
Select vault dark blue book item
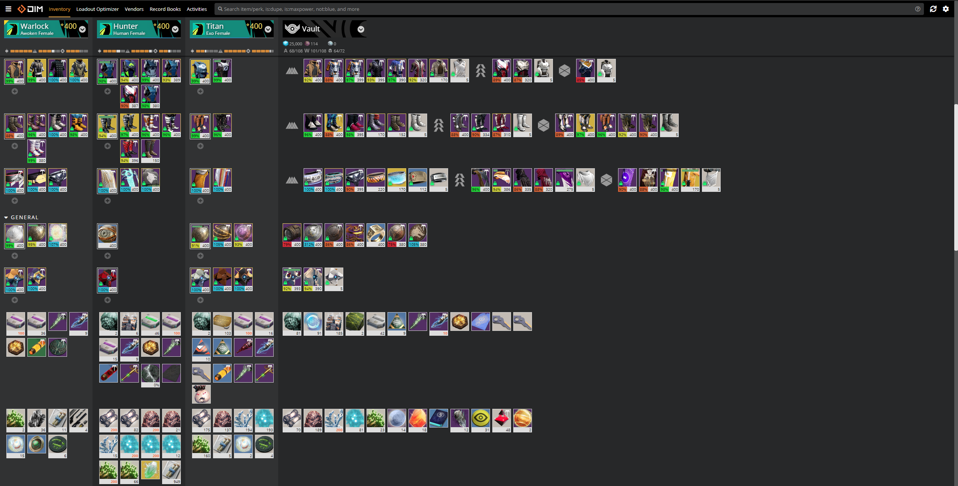439,418
